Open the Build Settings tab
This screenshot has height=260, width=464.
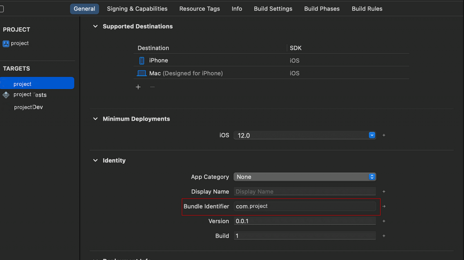[x=273, y=9]
